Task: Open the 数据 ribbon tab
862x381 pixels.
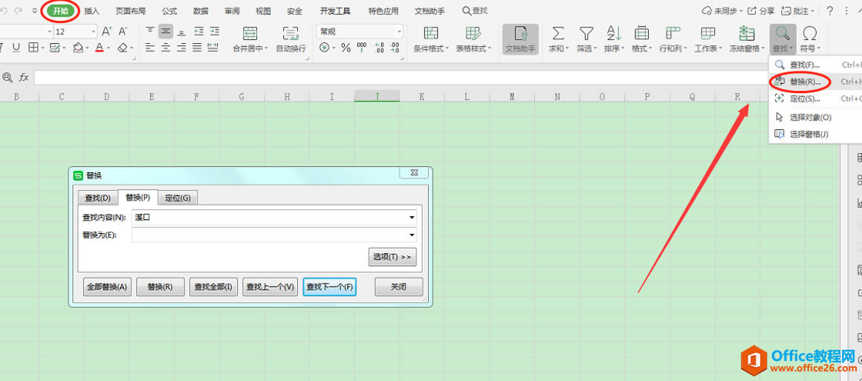Action: pos(201,11)
